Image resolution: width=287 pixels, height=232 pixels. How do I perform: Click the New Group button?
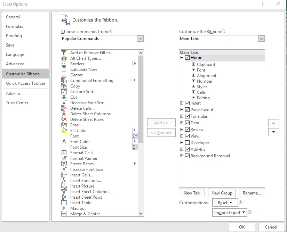pos(222,193)
